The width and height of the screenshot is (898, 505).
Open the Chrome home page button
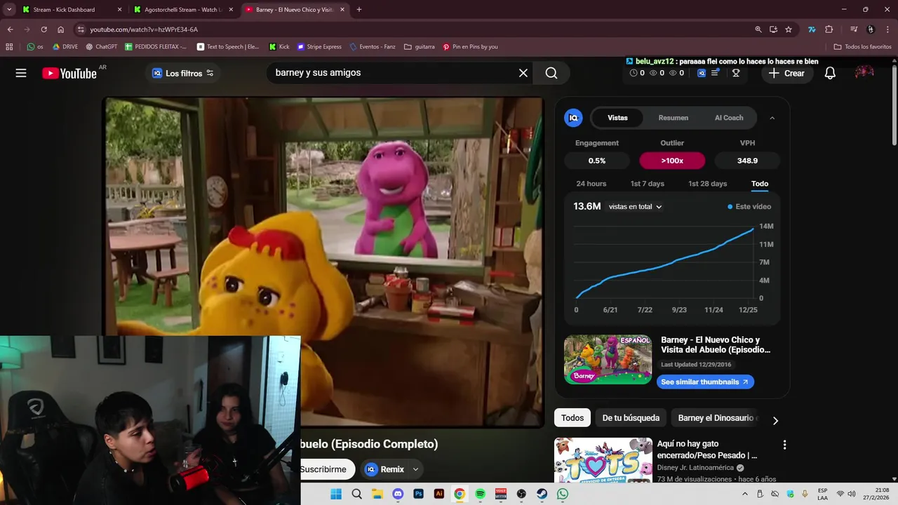pyautogui.click(x=61, y=29)
